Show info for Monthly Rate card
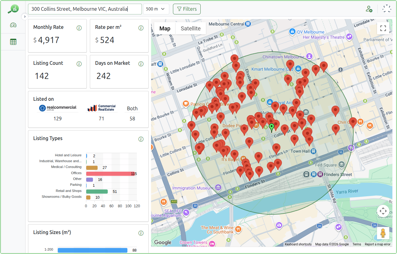The height and width of the screenshot is (254, 397). (79, 28)
